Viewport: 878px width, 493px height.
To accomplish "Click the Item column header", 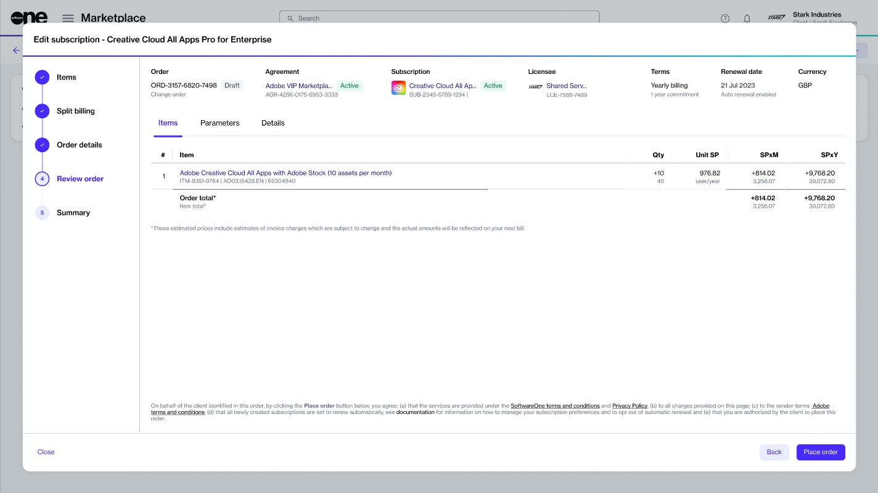I will click(187, 155).
